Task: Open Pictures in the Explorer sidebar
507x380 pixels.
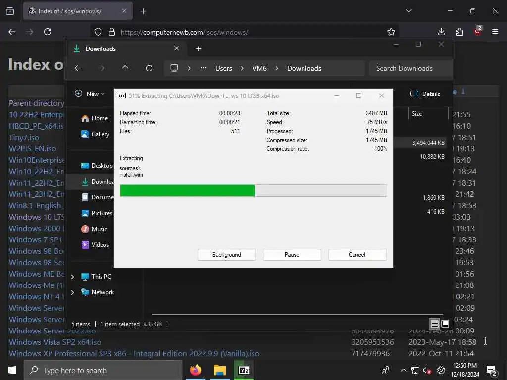Action: point(97,213)
